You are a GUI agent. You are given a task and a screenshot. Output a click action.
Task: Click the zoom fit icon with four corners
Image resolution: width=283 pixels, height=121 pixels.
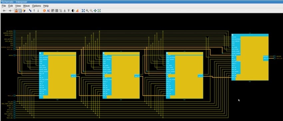pos(83,11)
